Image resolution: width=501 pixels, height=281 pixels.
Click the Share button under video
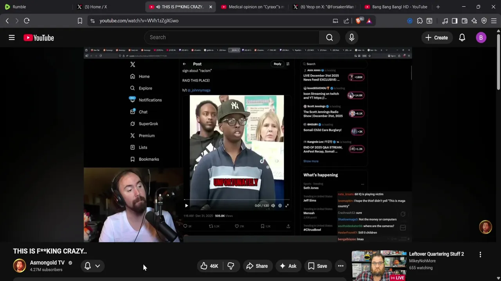coord(257,266)
